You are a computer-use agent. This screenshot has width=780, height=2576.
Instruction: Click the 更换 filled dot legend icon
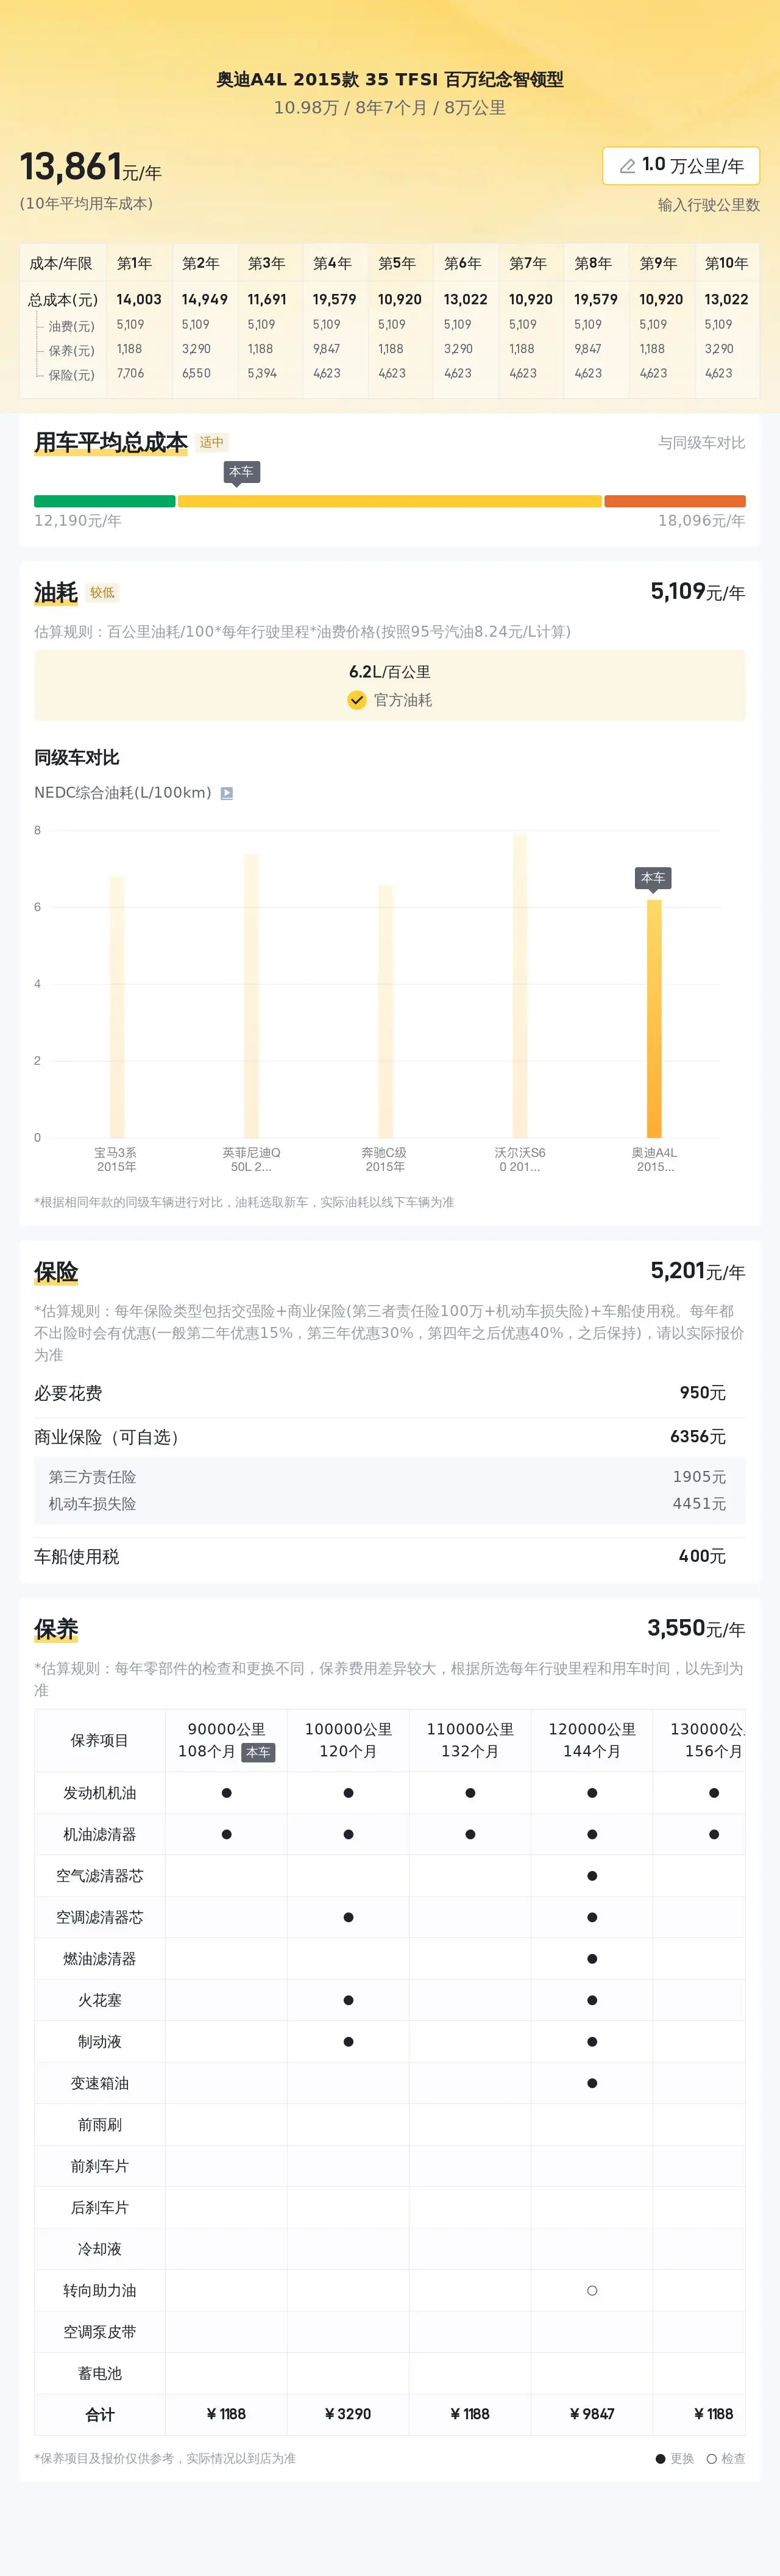coord(660,2458)
